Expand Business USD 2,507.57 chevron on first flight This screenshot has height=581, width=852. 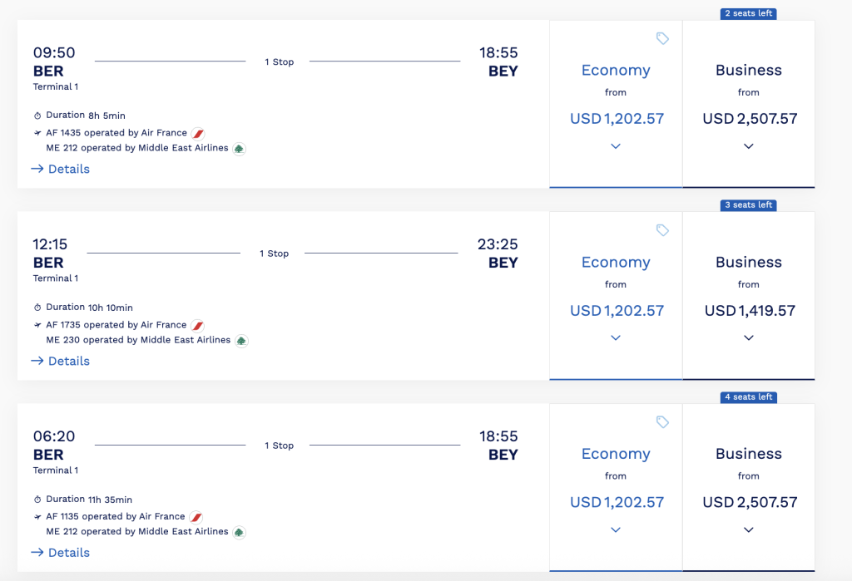748,146
